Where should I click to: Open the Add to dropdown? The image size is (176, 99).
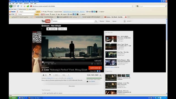pos(56,75)
